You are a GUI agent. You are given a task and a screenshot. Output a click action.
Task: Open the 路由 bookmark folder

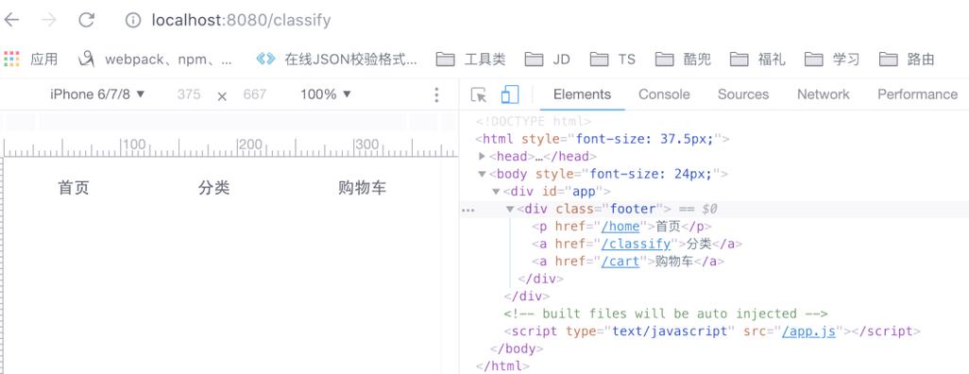[907, 59]
